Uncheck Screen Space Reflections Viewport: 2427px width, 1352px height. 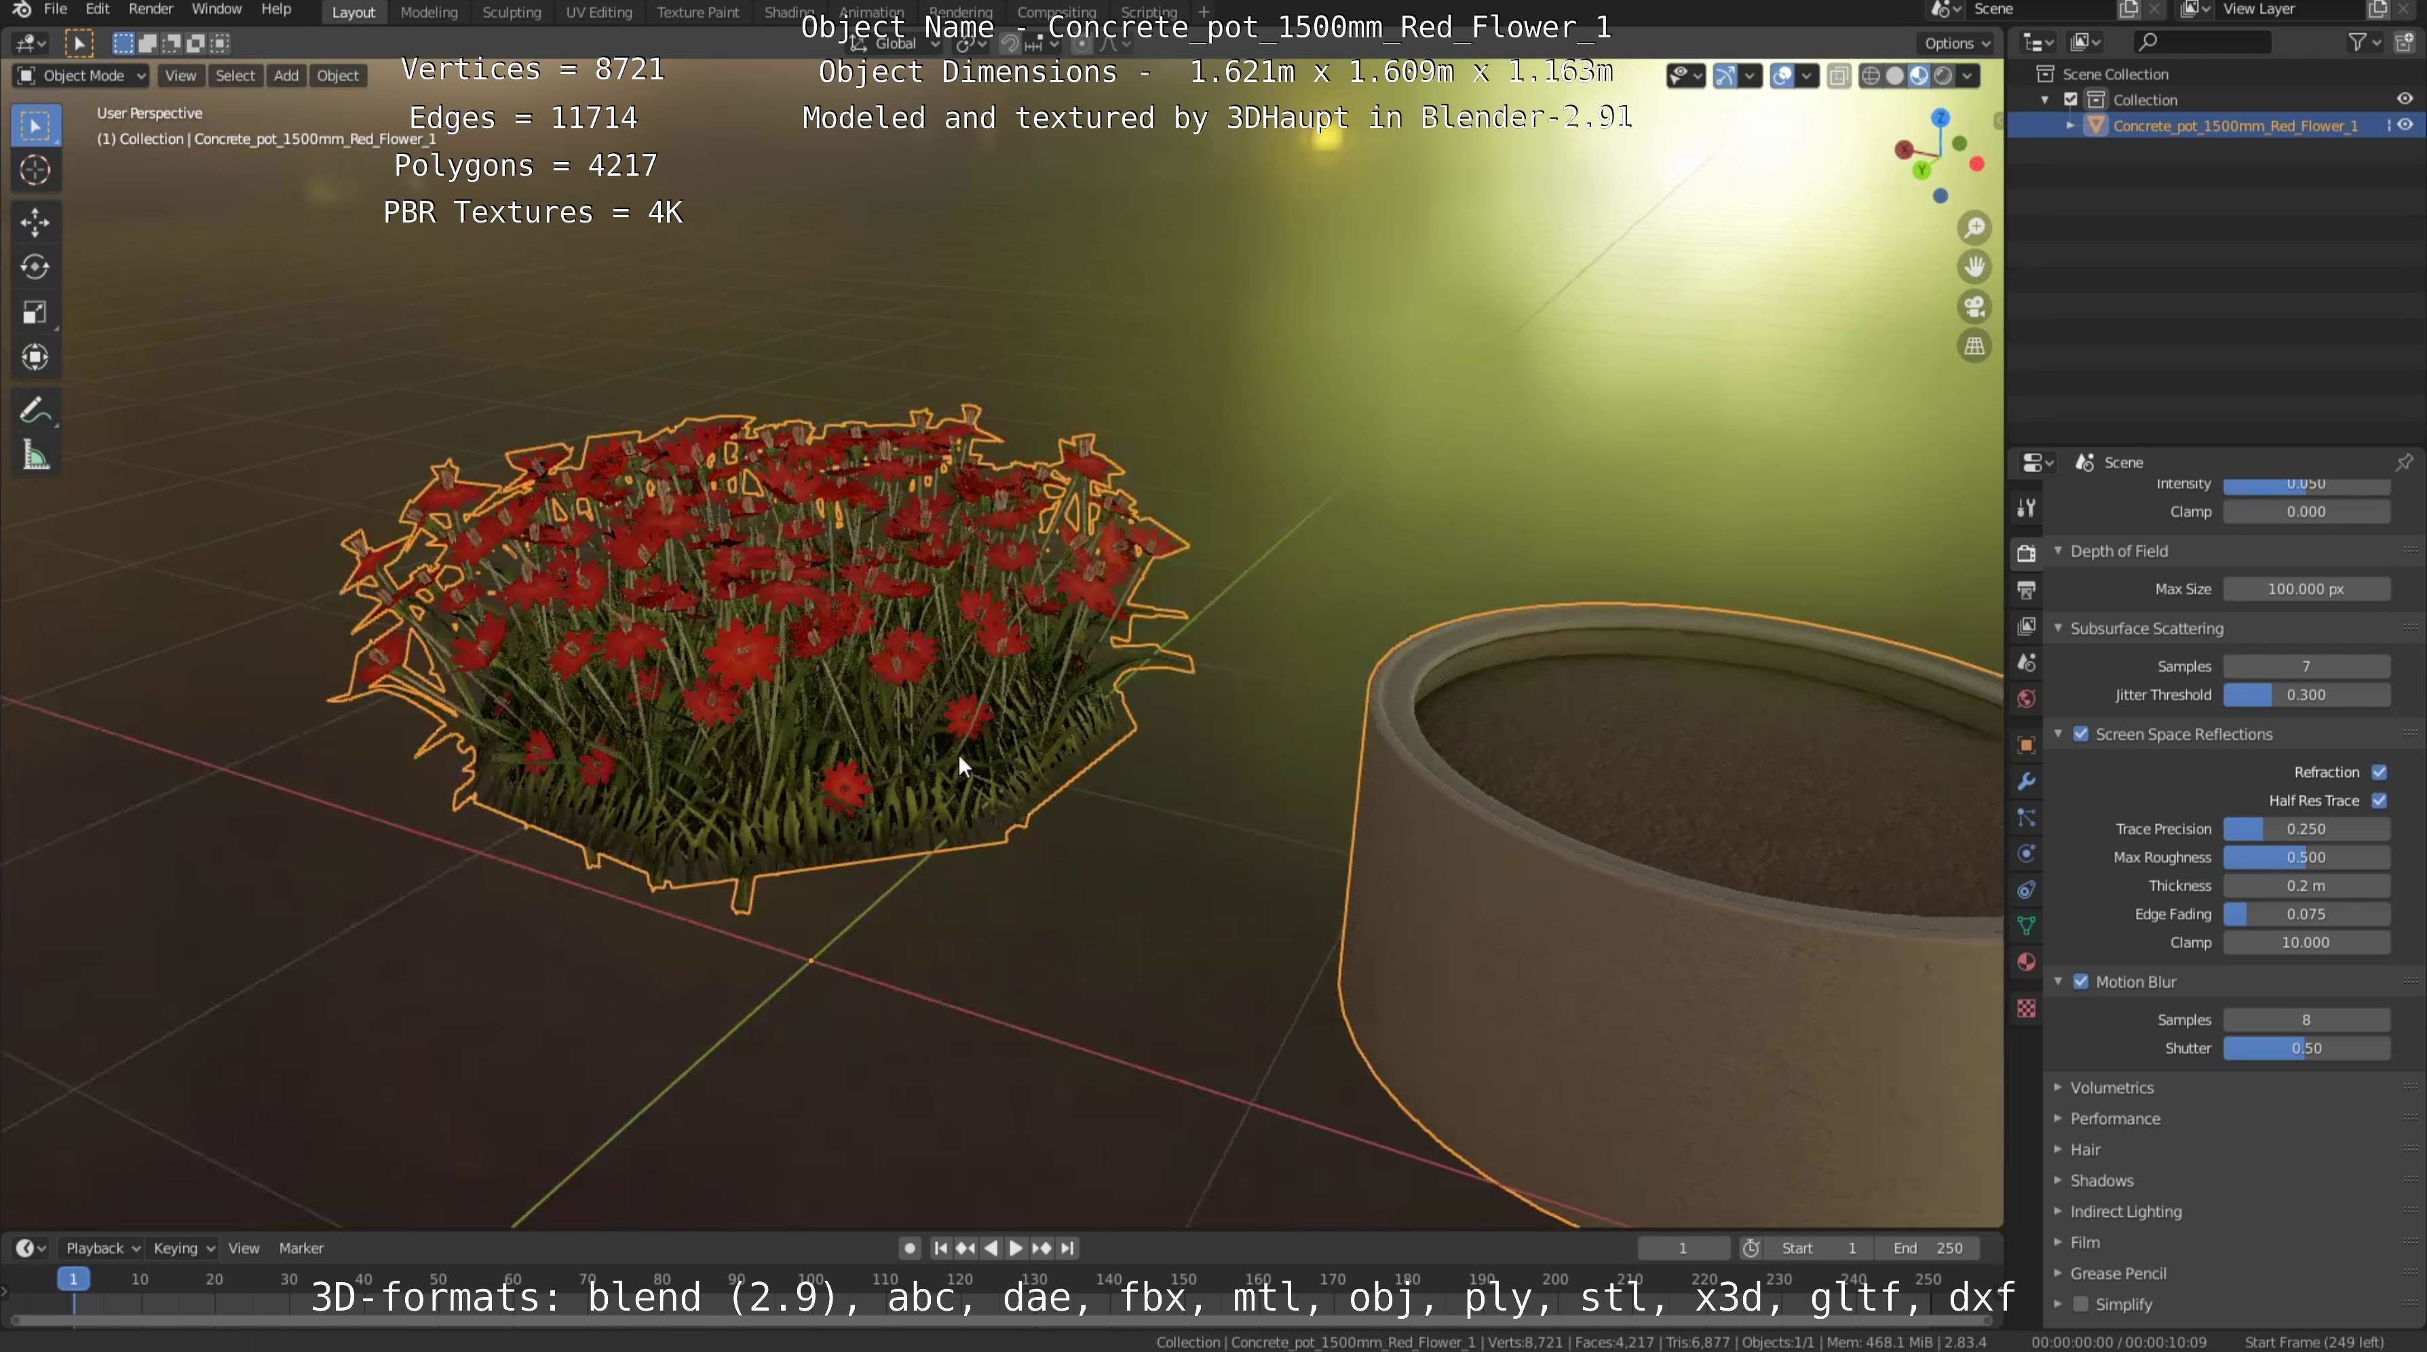point(2081,734)
